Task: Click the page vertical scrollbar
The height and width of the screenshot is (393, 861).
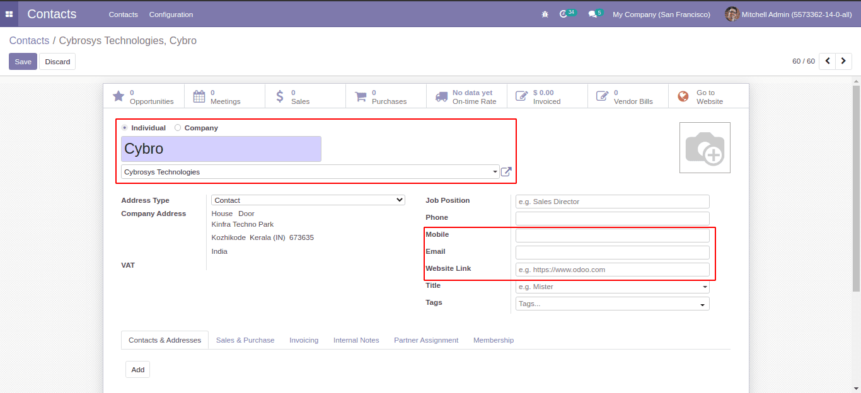Action: tap(857, 189)
